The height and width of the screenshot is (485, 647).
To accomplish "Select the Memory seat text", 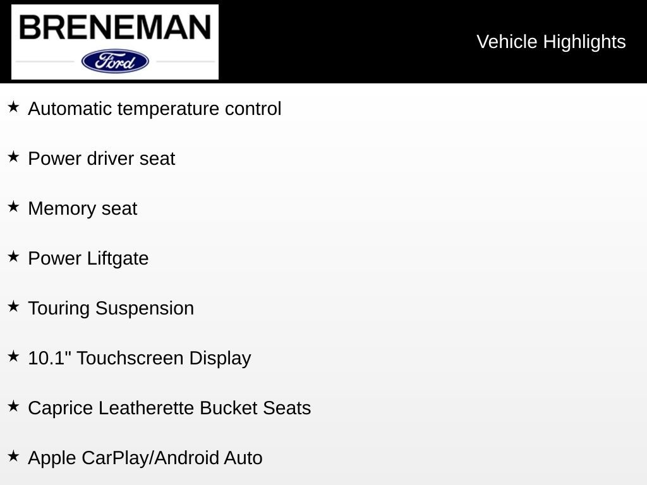I will pyautogui.click(x=83, y=208).
